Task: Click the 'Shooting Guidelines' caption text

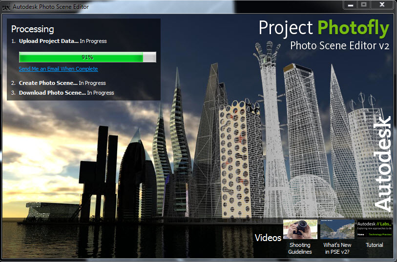Action: tap(300, 248)
